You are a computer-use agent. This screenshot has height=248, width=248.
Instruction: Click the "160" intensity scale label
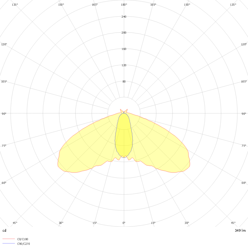point(124,49)
